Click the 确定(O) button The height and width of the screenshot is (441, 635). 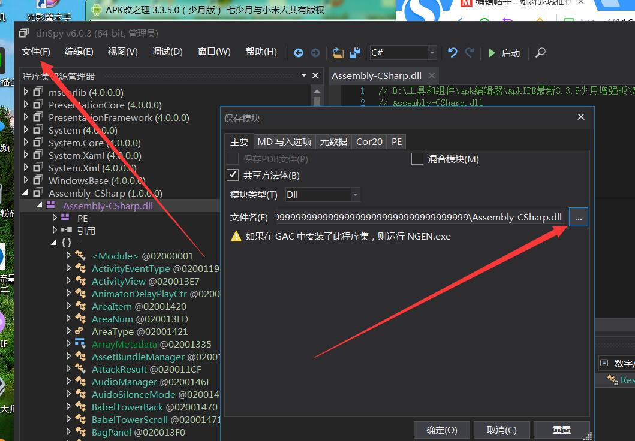441,430
